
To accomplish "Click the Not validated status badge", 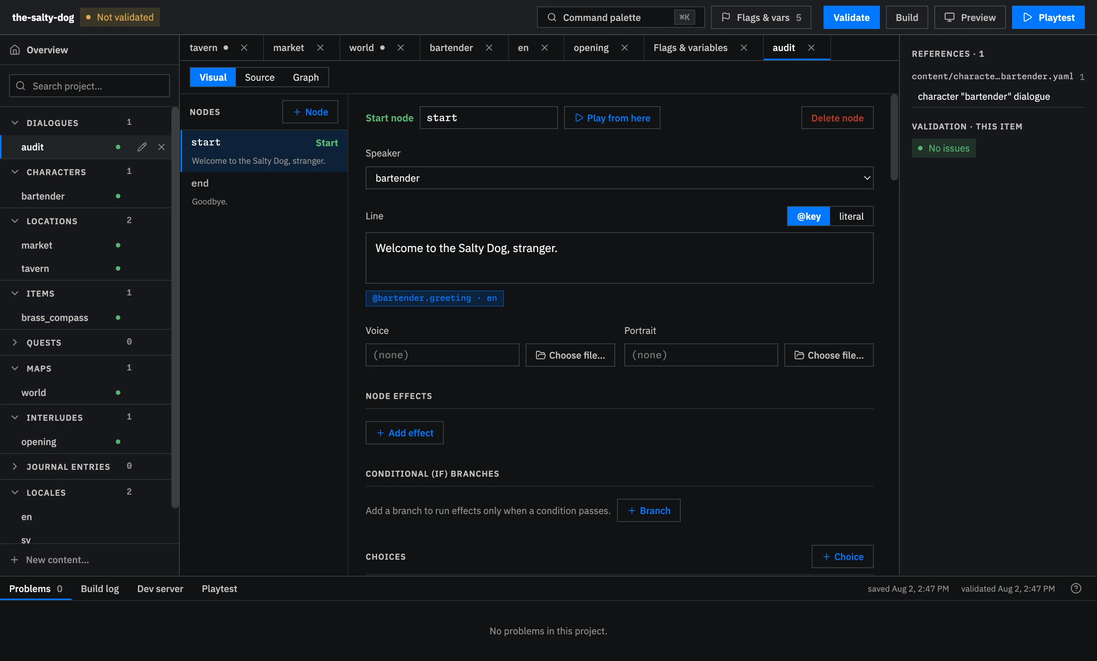I will point(120,18).
